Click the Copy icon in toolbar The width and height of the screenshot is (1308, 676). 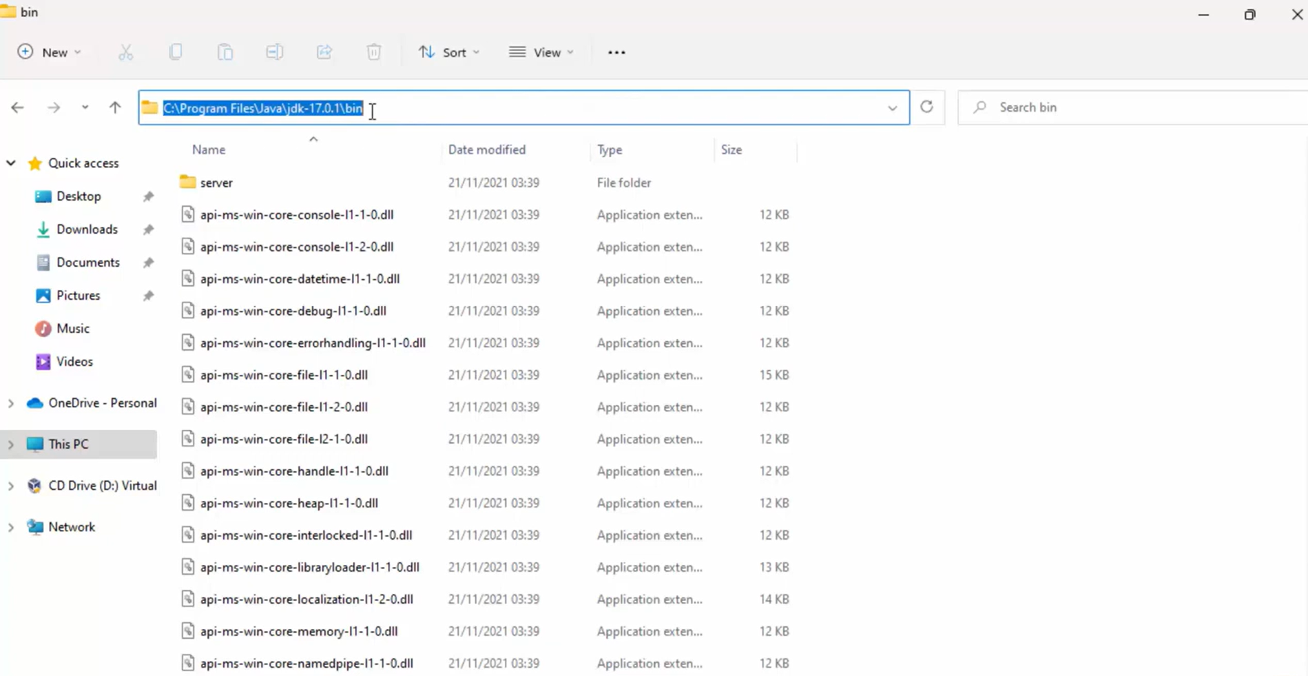pos(176,52)
